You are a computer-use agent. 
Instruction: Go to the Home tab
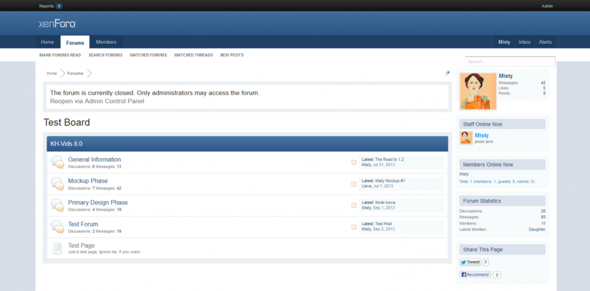(x=47, y=42)
